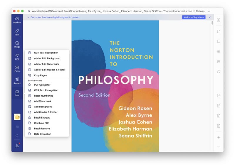
Task: Click the fit height icon on right
Action: [219, 116]
